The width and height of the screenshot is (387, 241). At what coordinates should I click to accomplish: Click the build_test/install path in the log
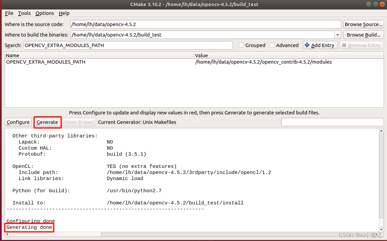175,203
